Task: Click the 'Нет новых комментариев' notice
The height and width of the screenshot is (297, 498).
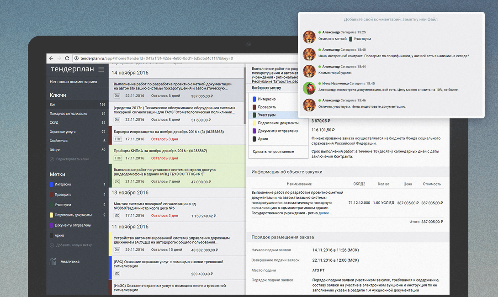Action: click(x=74, y=82)
